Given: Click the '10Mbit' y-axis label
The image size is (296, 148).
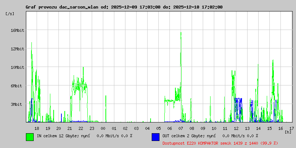Looking at the screenshot, I should (x=17, y=67).
